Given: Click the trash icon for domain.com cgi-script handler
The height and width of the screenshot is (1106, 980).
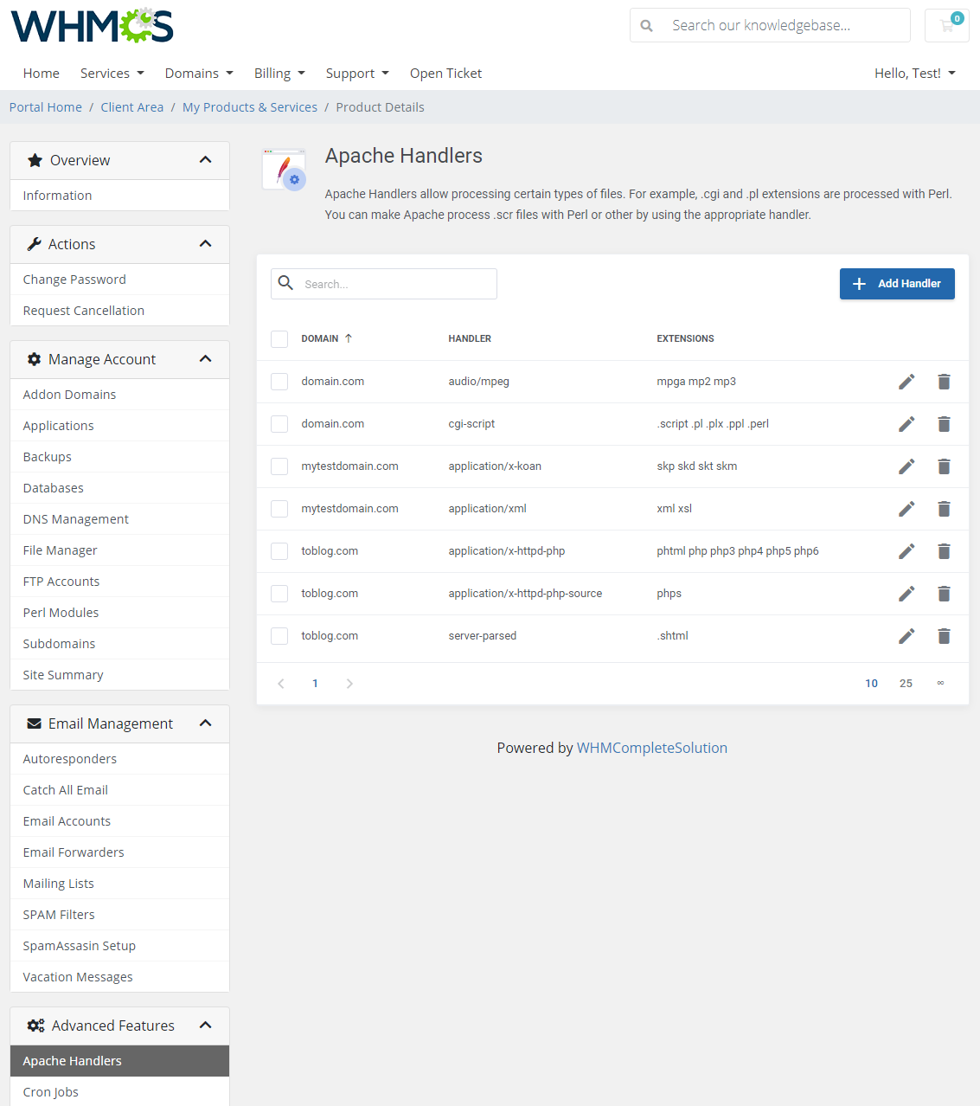Looking at the screenshot, I should [944, 424].
